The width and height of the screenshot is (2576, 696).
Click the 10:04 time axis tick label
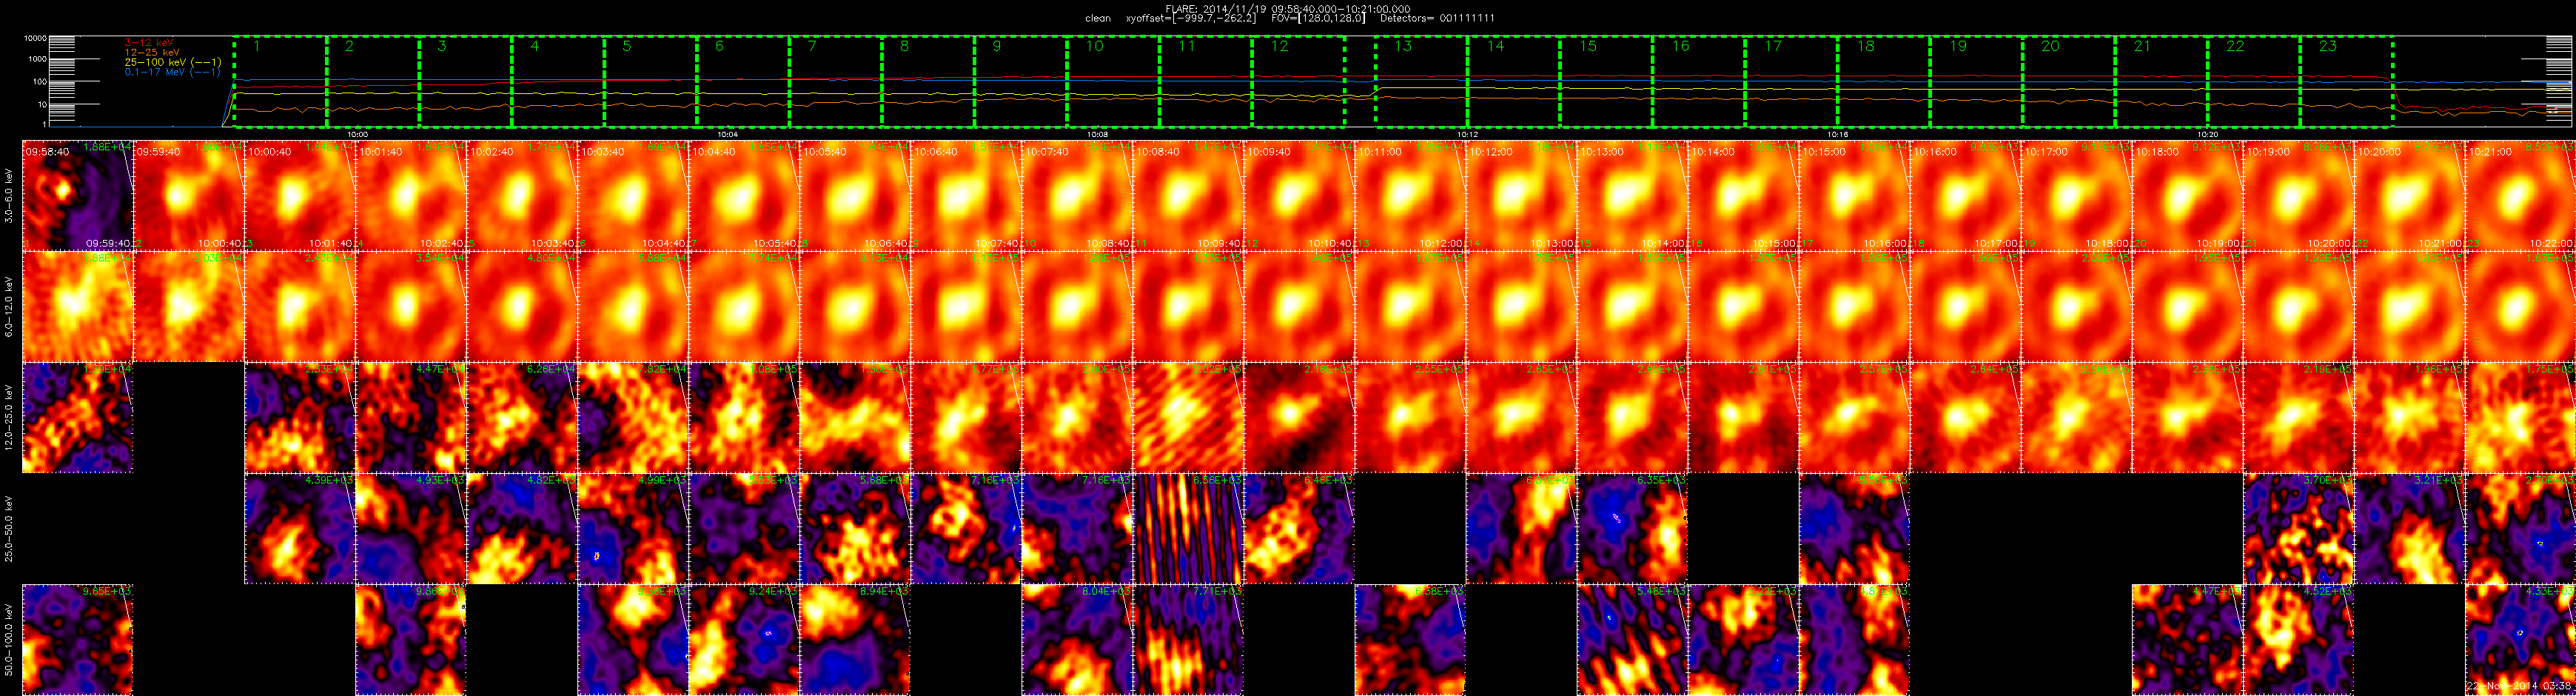tap(728, 134)
